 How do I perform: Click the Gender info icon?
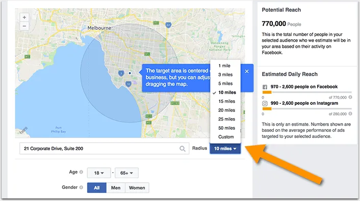click(81, 187)
